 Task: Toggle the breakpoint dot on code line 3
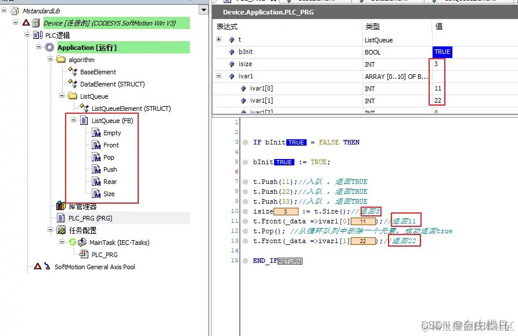245,143
